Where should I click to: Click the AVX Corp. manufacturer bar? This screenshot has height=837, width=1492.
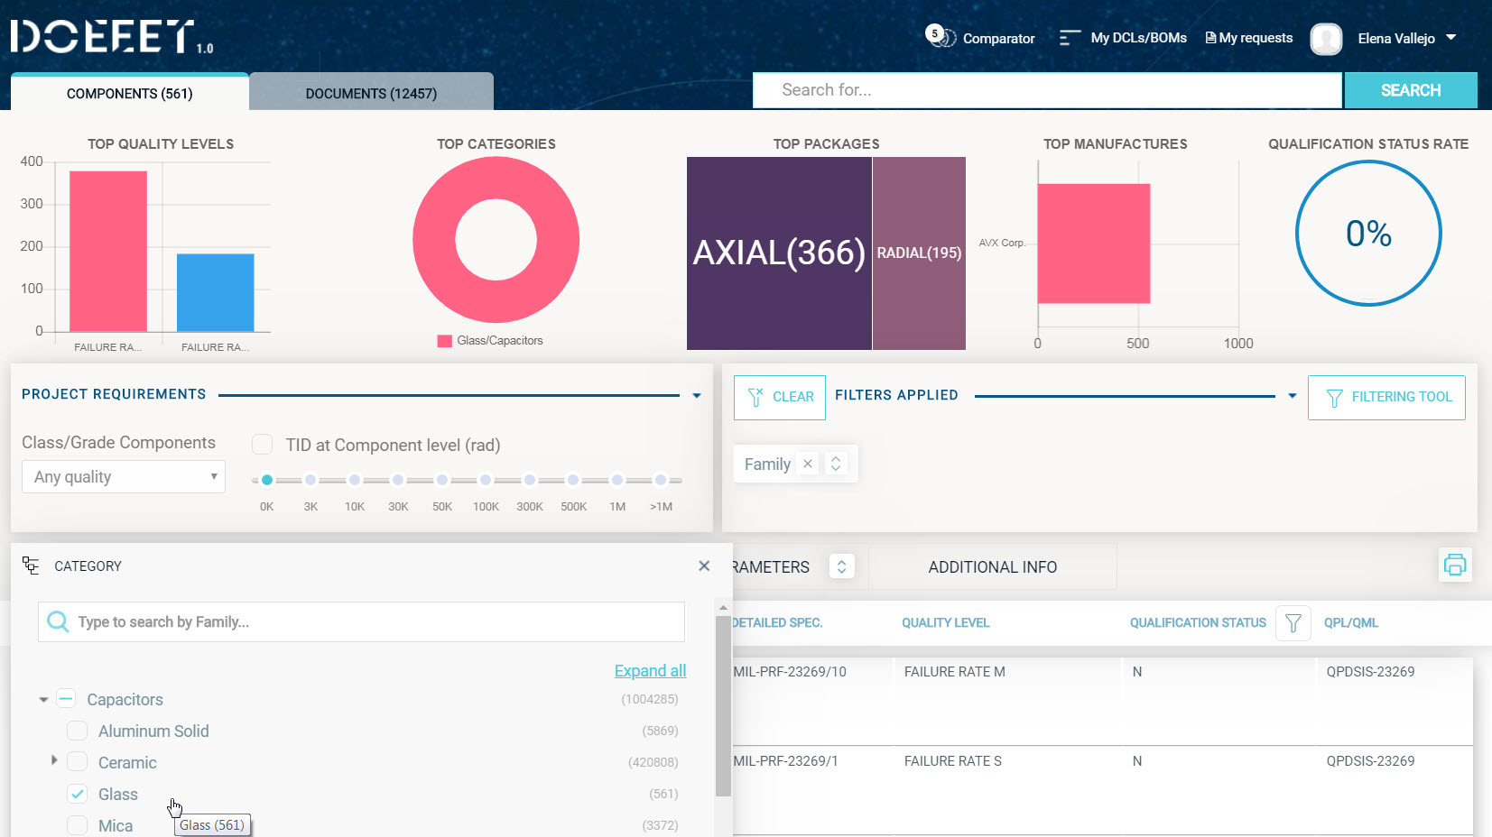point(1094,244)
